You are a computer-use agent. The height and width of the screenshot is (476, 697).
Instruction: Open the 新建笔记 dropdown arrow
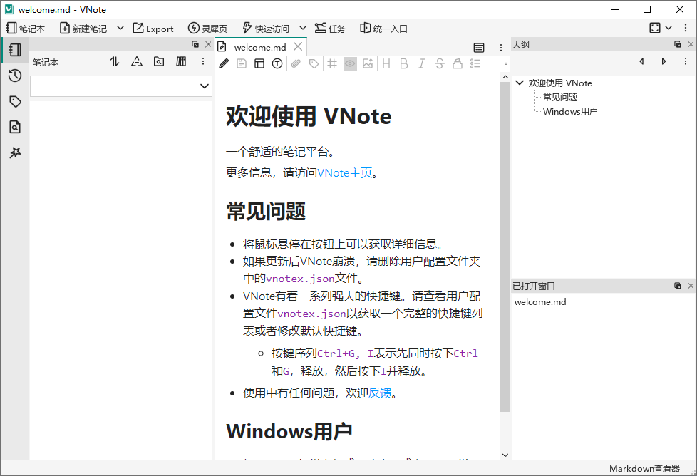click(x=120, y=29)
